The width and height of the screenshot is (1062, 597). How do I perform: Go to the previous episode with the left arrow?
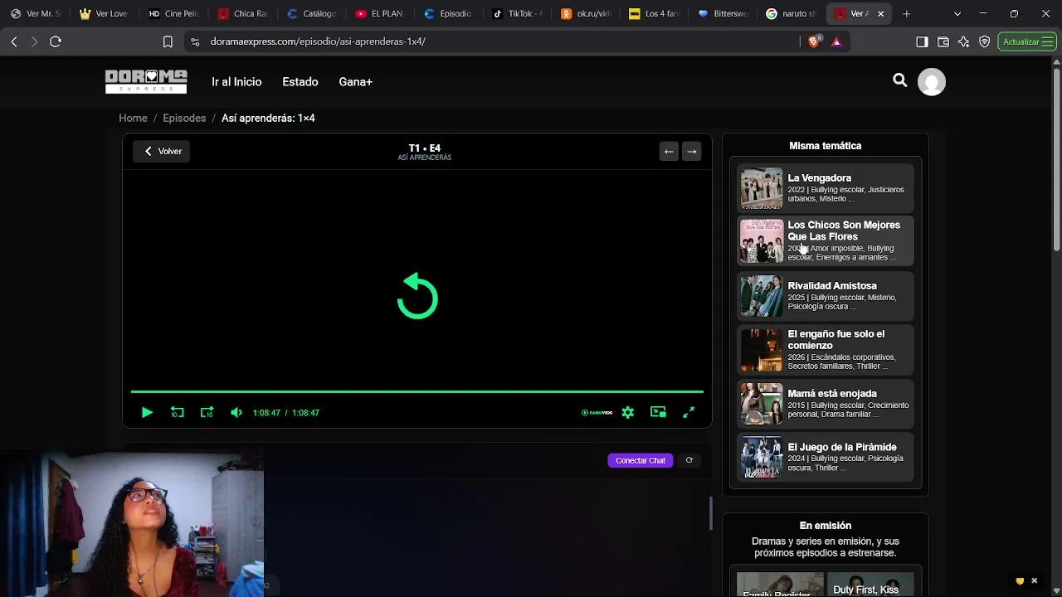[x=669, y=151]
